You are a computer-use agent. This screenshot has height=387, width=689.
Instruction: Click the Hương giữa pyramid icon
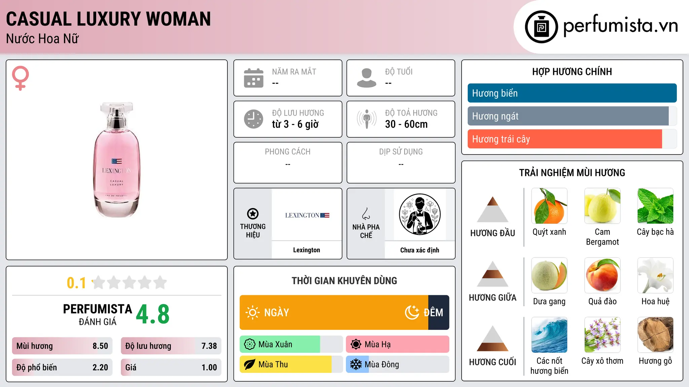(493, 273)
